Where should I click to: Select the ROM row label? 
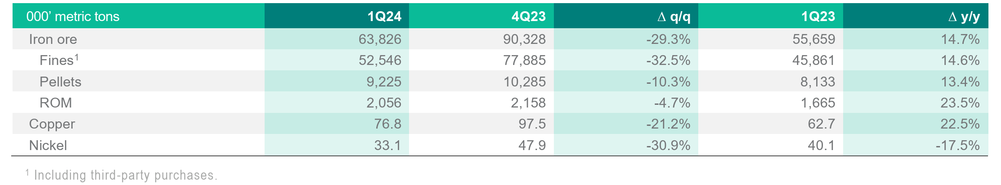pos(56,103)
